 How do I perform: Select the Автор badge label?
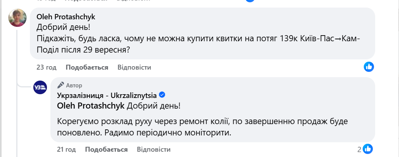pos(75,85)
